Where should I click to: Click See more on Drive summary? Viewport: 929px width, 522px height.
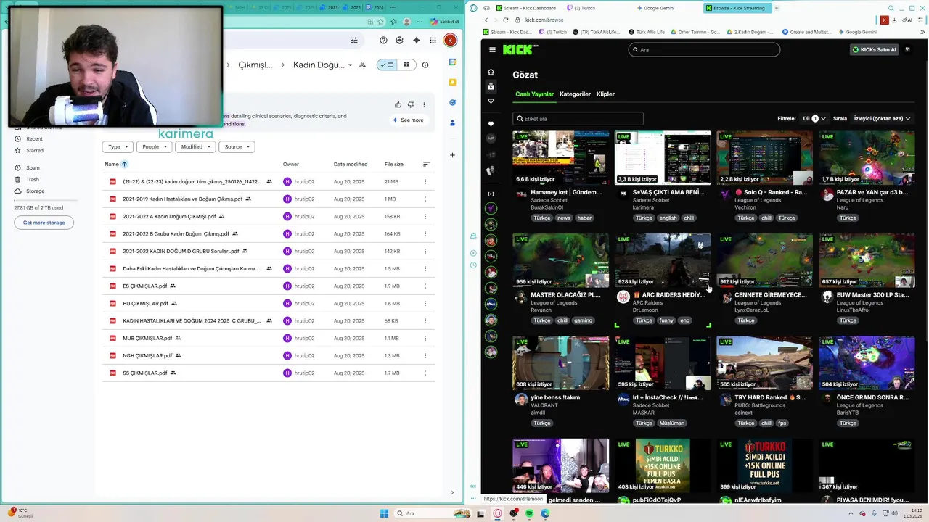tap(409, 120)
